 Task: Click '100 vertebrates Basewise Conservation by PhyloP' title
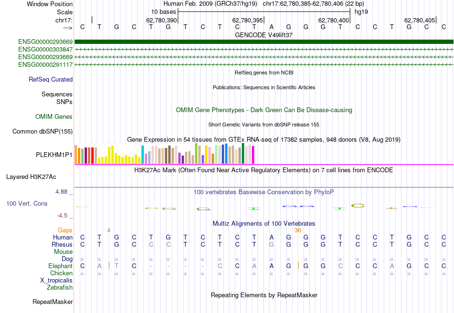pos(264,192)
